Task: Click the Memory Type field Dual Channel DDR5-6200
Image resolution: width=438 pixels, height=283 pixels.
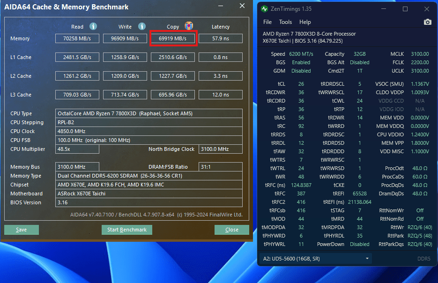Action: 149,176
